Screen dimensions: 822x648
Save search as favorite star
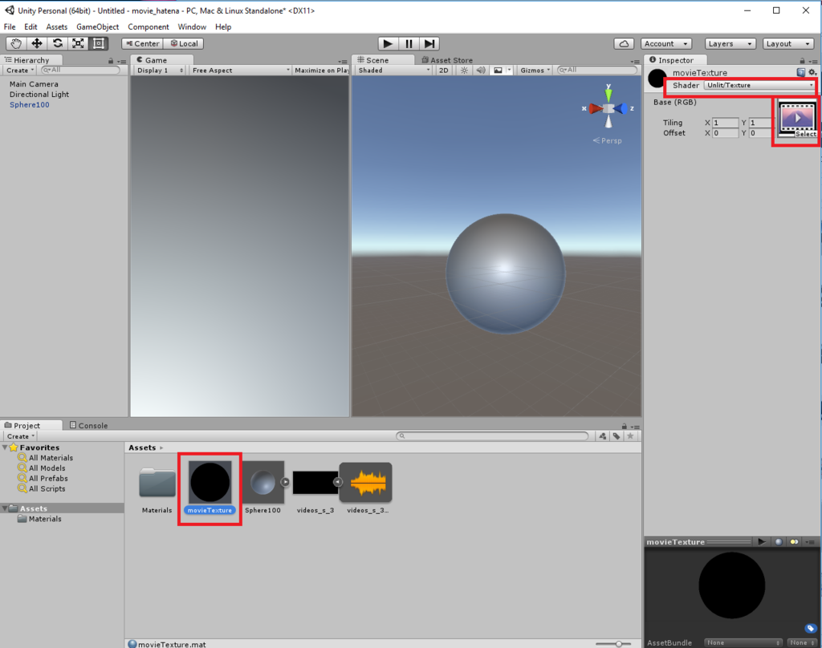630,435
